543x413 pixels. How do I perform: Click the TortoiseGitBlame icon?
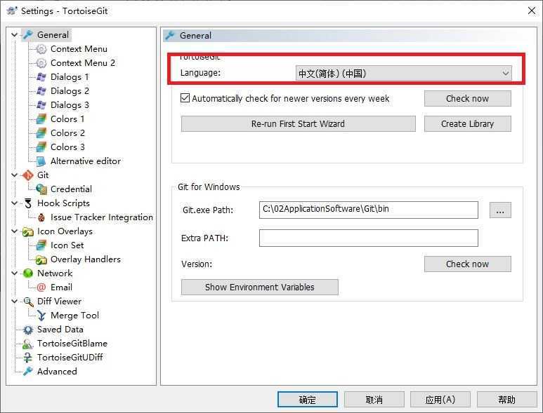coord(27,344)
